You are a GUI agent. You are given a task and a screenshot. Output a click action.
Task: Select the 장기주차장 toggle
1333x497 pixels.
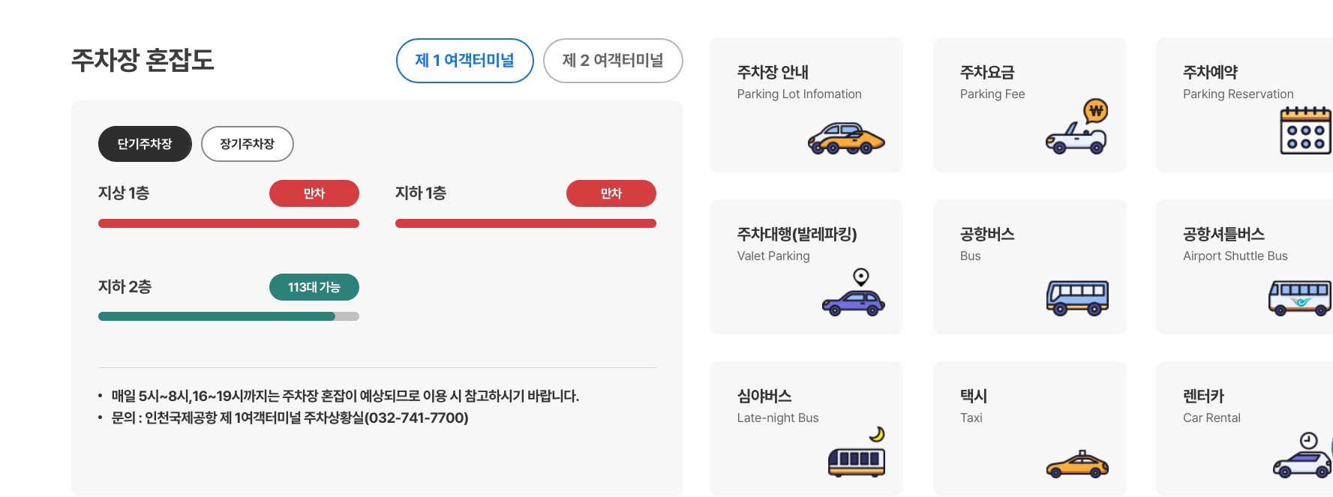tap(247, 144)
